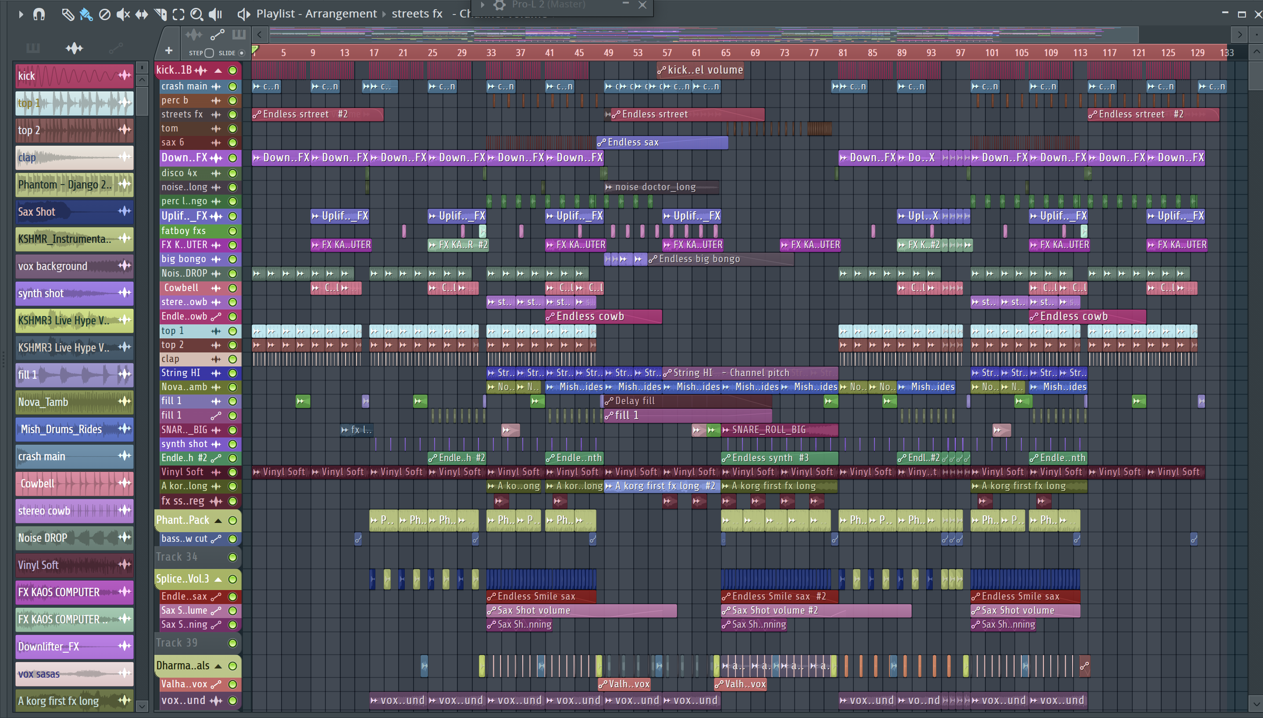Select the 'Delay fill' automation clip

point(688,402)
